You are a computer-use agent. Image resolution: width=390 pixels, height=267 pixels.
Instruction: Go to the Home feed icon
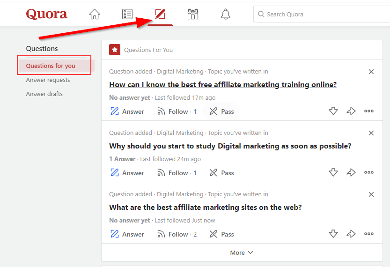tap(95, 14)
